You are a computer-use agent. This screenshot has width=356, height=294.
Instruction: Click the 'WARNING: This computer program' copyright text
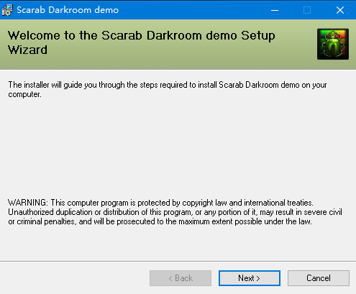tap(175, 212)
